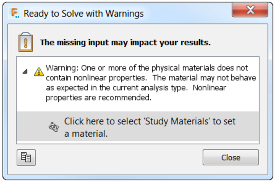275x182 pixels.
Task: Click the Study Materials atom icon
Action: coord(54,127)
